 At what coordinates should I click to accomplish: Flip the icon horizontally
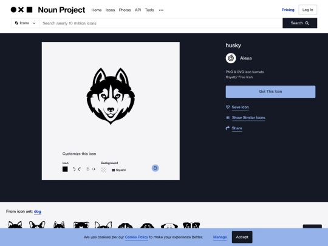(94, 169)
